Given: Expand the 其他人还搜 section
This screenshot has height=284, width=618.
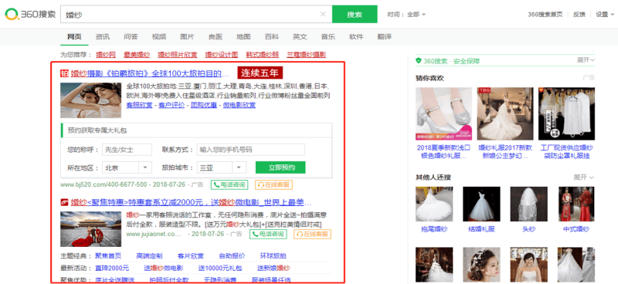Looking at the screenshot, I should coord(584,177).
